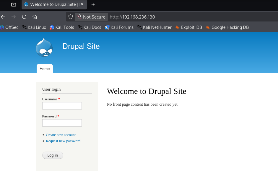The width and height of the screenshot is (278, 176).
Task: Click the 'No front page content' message
Action: coord(143,104)
